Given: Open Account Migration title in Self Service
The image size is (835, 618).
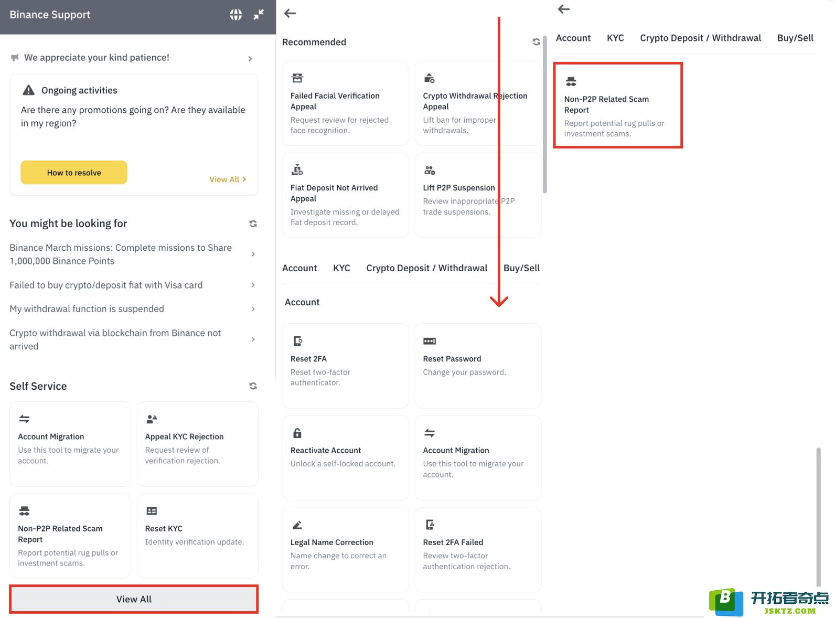Looking at the screenshot, I should [x=51, y=436].
